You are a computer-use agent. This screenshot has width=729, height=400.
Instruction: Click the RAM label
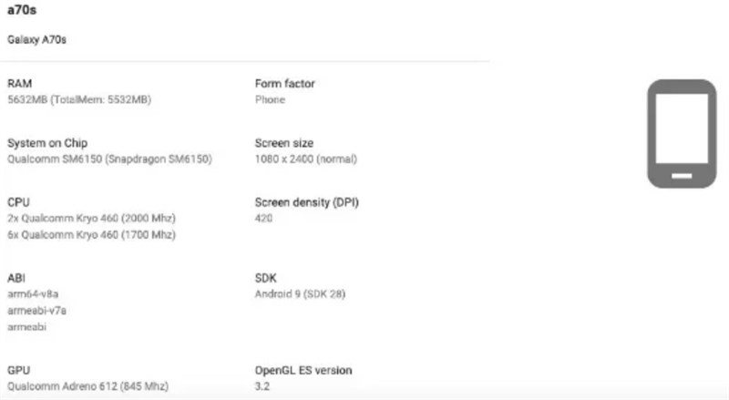pyautogui.click(x=19, y=83)
